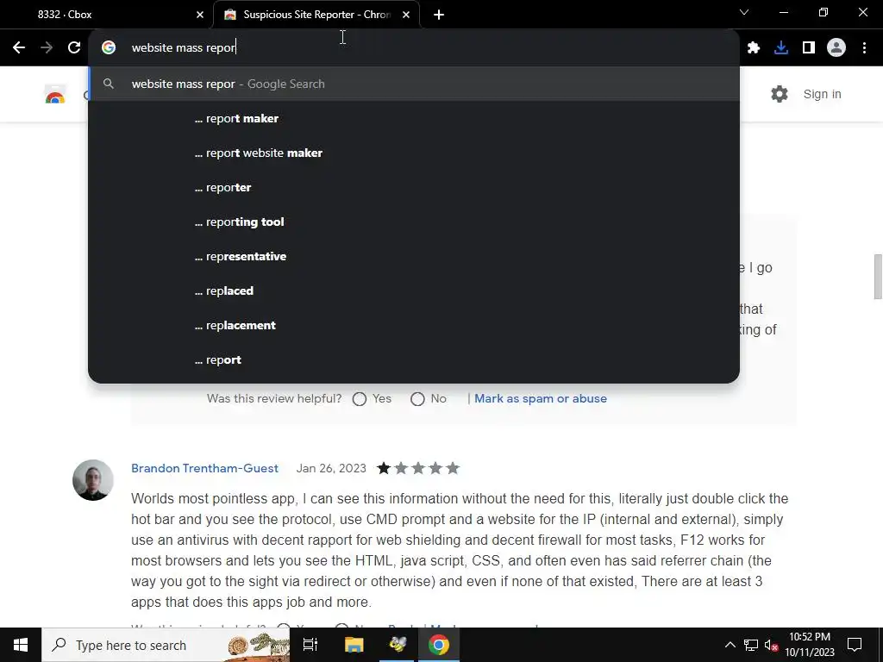Close the 8332 · Cbox tab
This screenshot has height=662, width=883.
[x=200, y=15]
